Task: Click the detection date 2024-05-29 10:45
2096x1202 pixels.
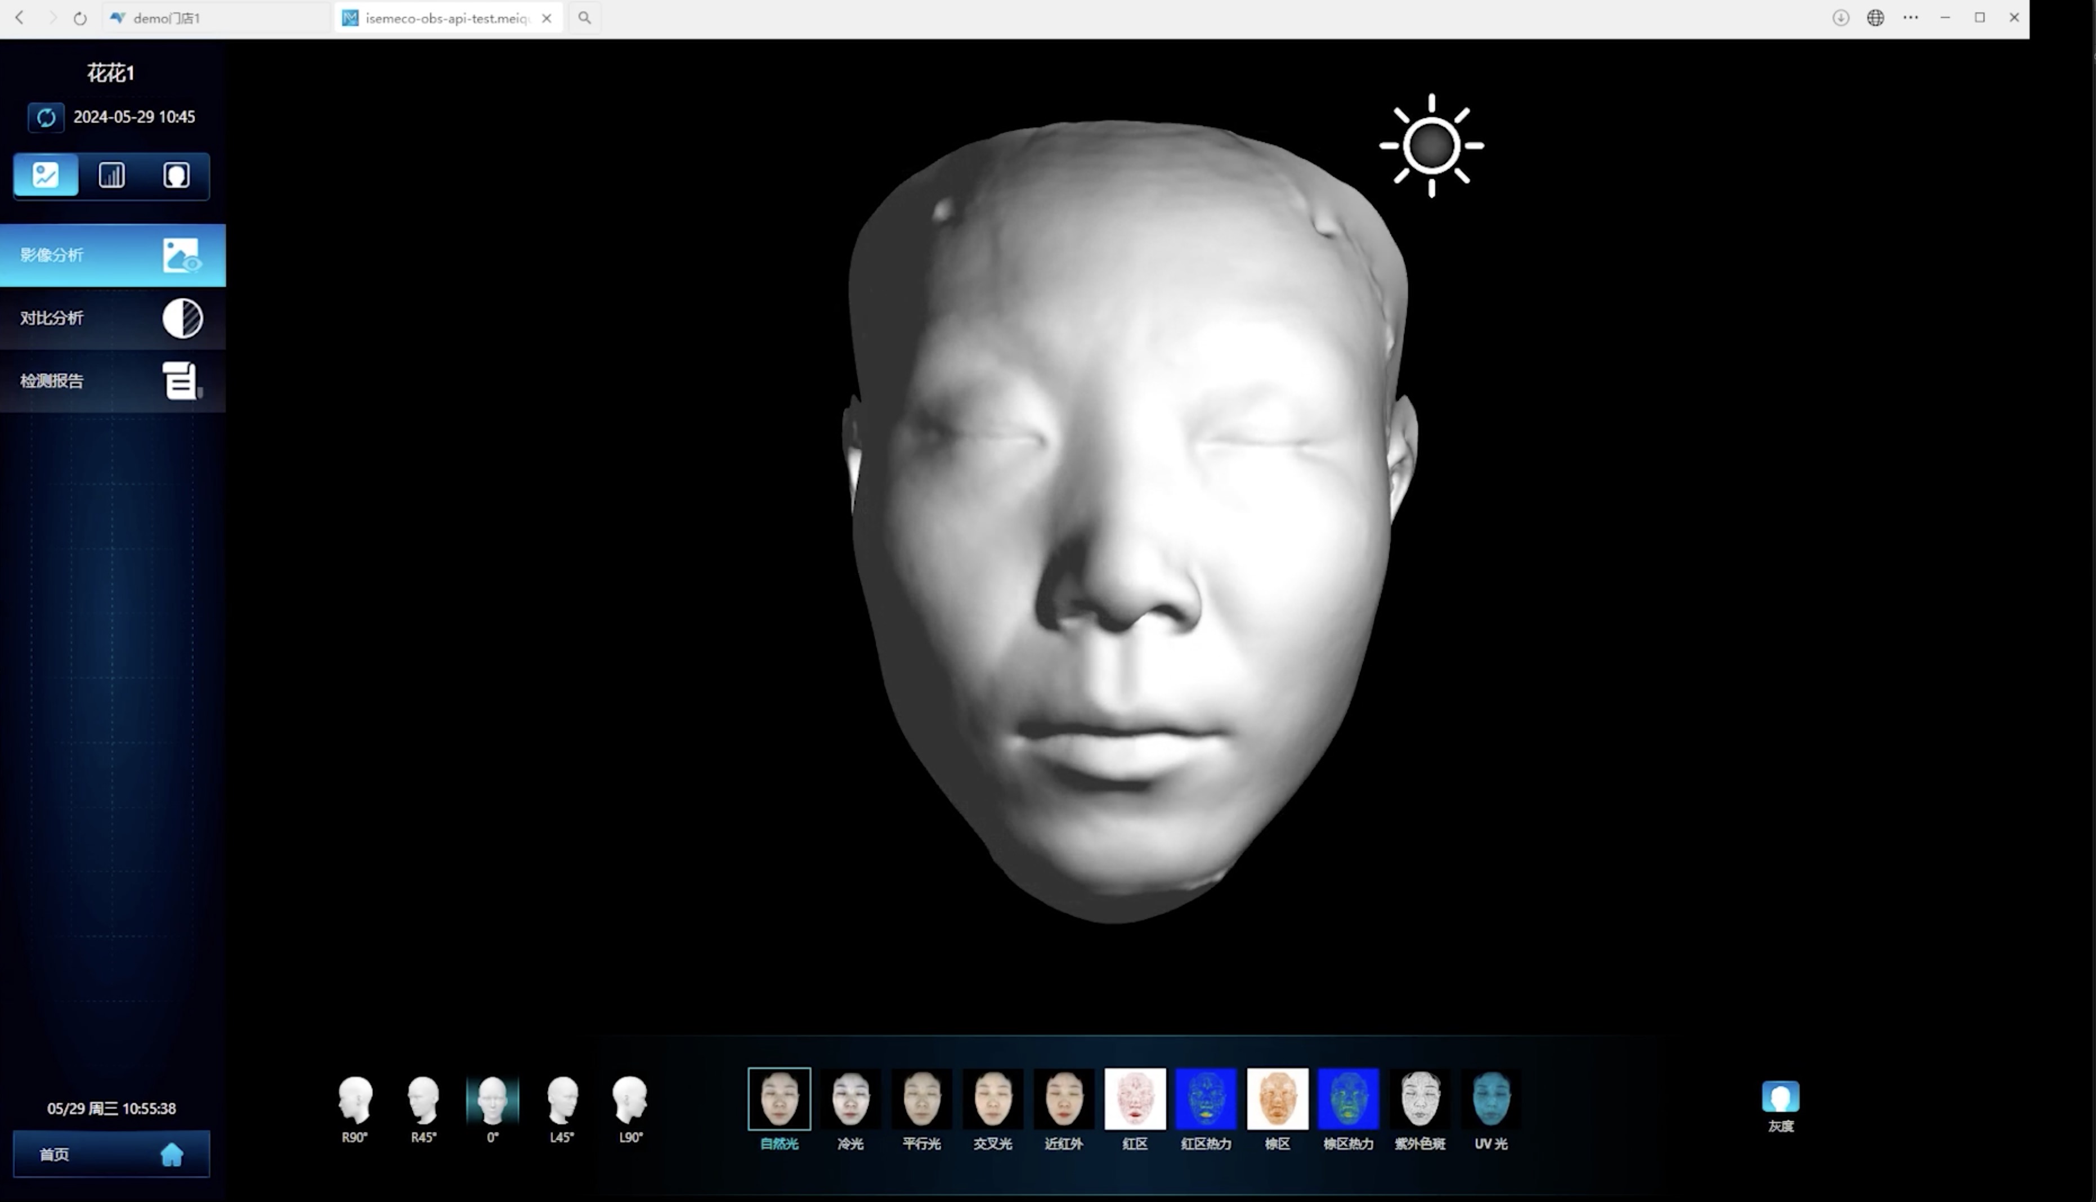Action: (x=135, y=117)
